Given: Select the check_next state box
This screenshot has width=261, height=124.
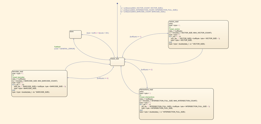Looking at the screenshot, I should 117,62.
